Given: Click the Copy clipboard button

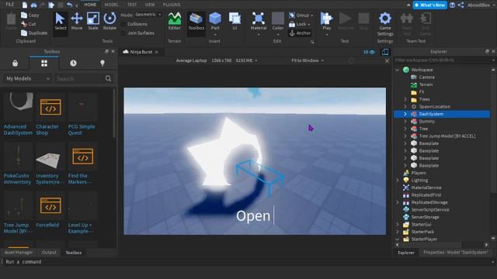Looking at the screenshot, I should pyautogui.click(x=30, y=15).
